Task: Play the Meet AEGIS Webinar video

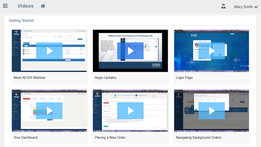Action: point(49,51)
